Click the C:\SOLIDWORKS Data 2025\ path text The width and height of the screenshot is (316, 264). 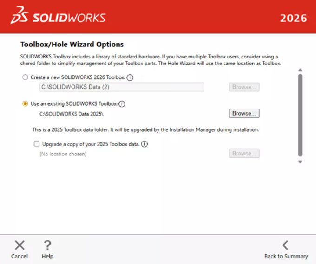click(x=72, y=114)
